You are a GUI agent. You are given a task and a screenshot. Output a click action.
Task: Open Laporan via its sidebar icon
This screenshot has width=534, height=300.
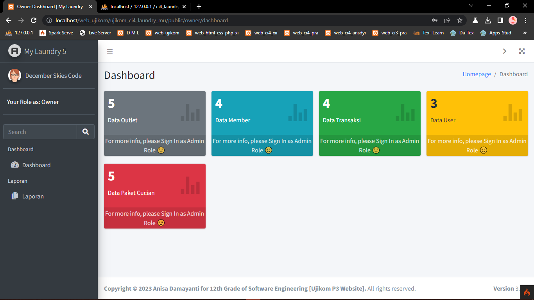click(14, 196)
